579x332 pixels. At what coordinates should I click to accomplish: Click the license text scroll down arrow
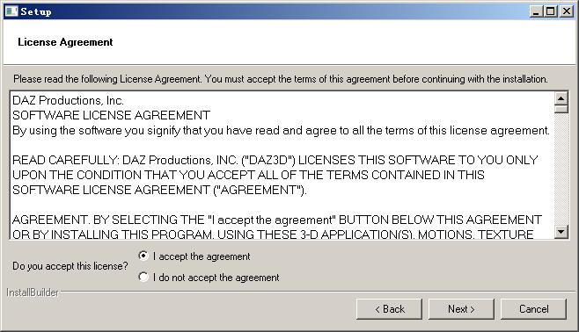[561, 232]
